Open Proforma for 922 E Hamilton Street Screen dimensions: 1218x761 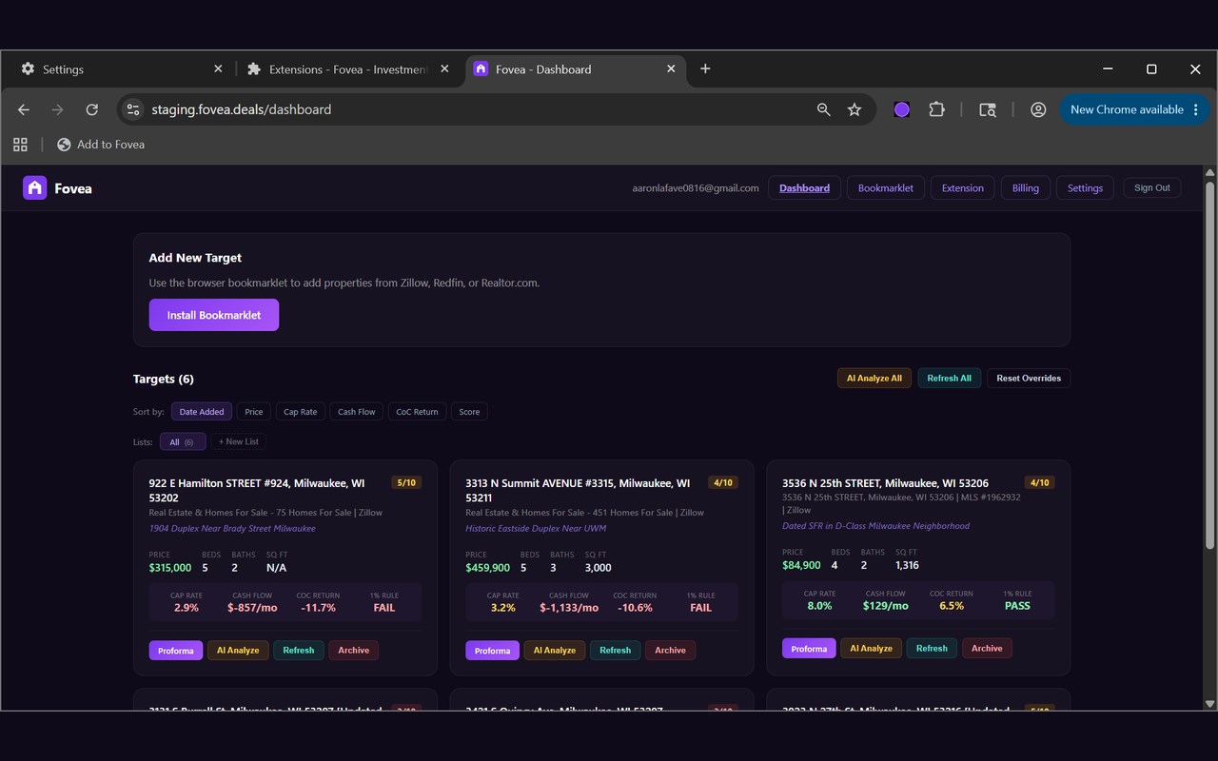(x=176, y=651)
